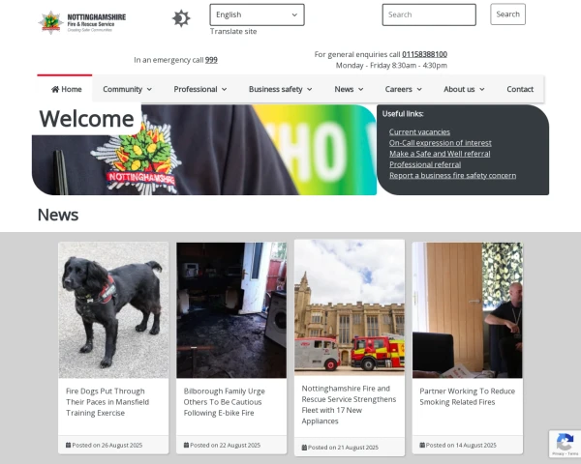
Task: Click the Nottinghamshire Fire & Rescue Service logo
Action: click(82, 22)
